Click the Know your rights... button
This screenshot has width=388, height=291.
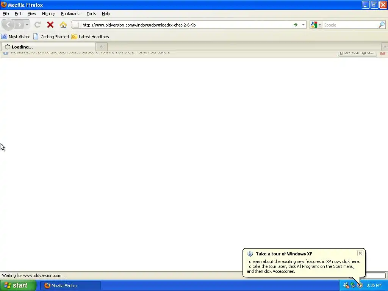click(x=357, y=53)
